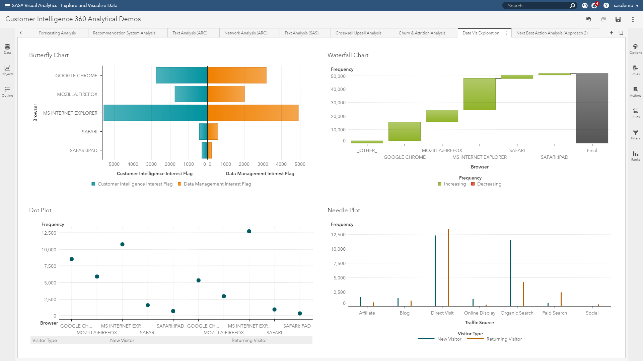This screenshot has height=361, width=643.
Task: Click Customer Intelligence Interest Flag legend swatch
Action: pyautogui.click(x=93, y=184)
